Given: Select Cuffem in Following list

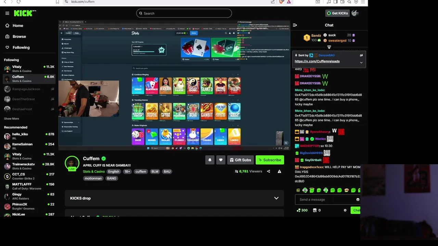Looking at the screenshot, I should 29,79.
